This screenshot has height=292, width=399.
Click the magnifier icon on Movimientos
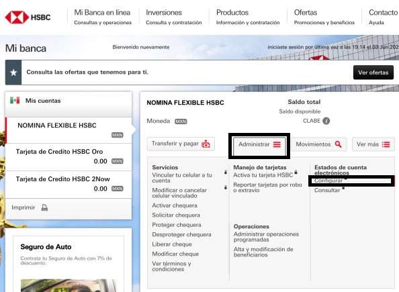coord(338,144)
